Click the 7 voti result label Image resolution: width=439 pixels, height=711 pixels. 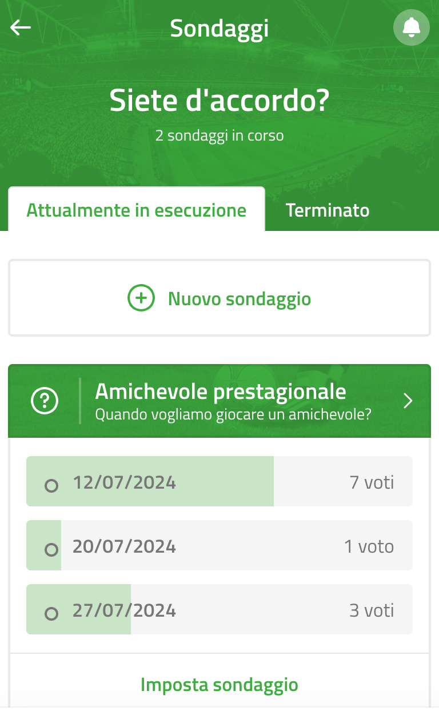tap(372, 482)
